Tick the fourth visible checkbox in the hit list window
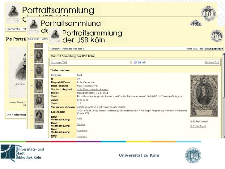Image resolution: width=225 pixels, height=169 pixels. [x=32, y=102]
